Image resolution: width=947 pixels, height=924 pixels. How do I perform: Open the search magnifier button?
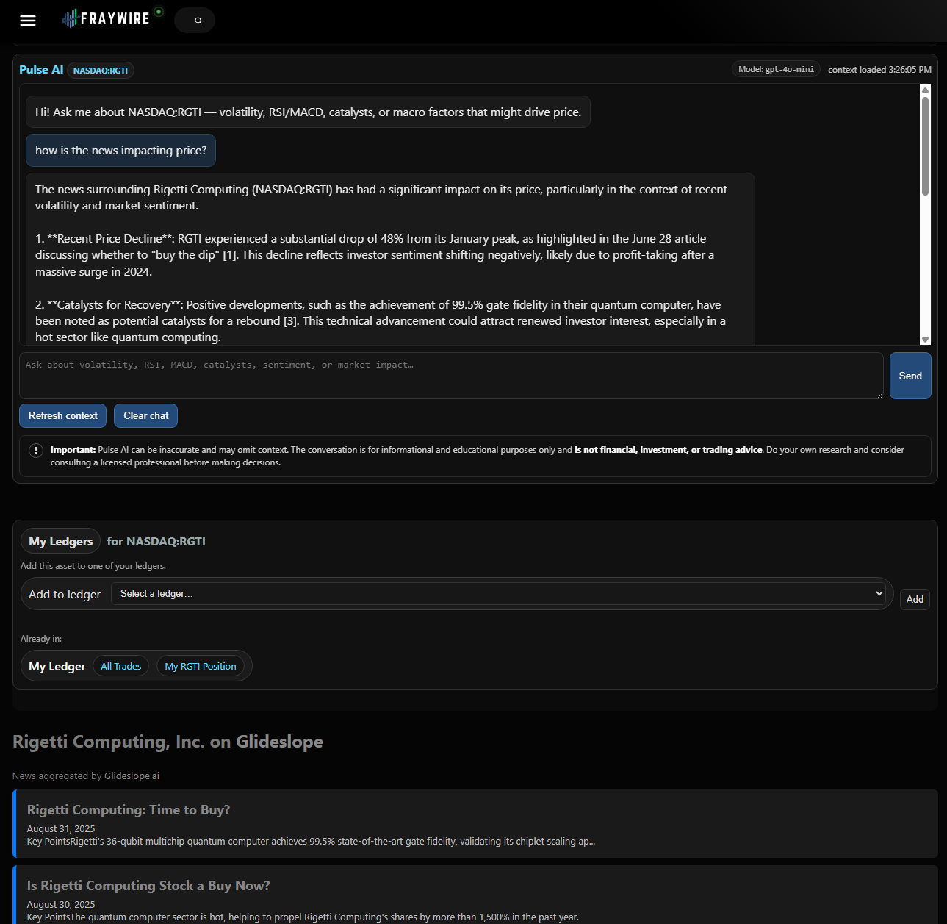(x=198, y=21)
